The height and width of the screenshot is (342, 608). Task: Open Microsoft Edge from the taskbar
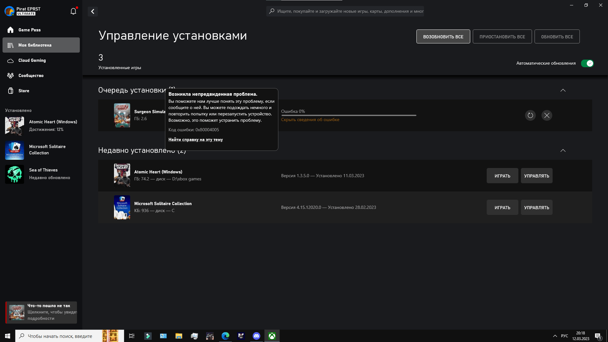point(225,336)
